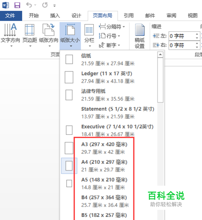Image resolution: width=202 pixels, height=220 pixels.
Task: Decrease the right indent value
Action: 197,47
